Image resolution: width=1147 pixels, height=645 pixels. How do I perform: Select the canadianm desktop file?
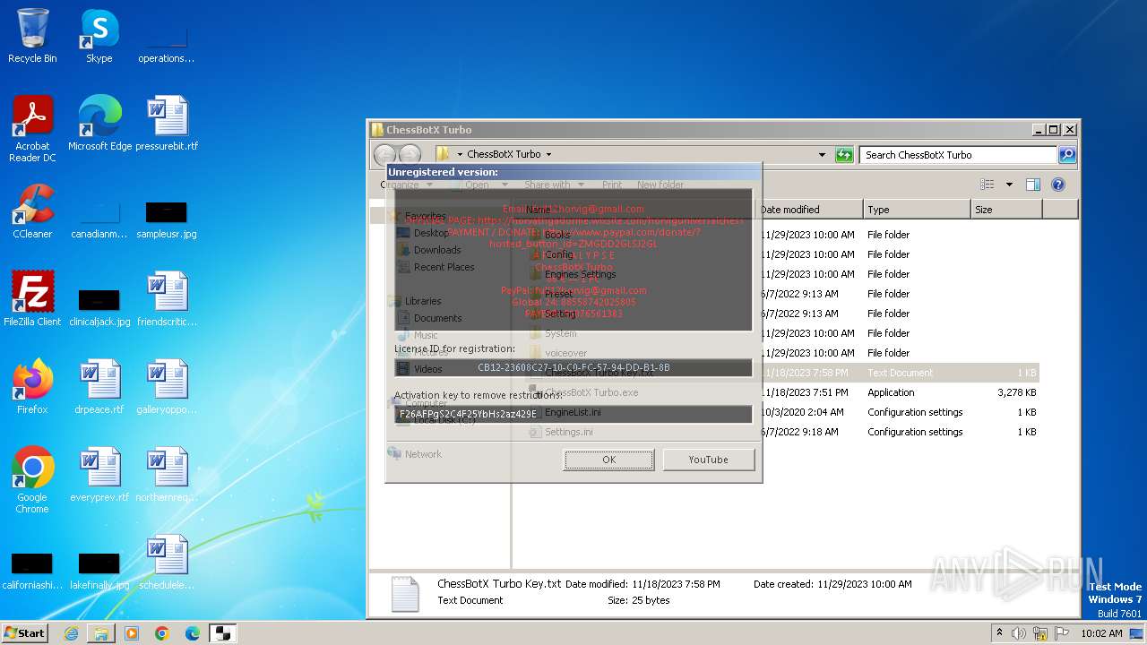(x=99, y=219)
